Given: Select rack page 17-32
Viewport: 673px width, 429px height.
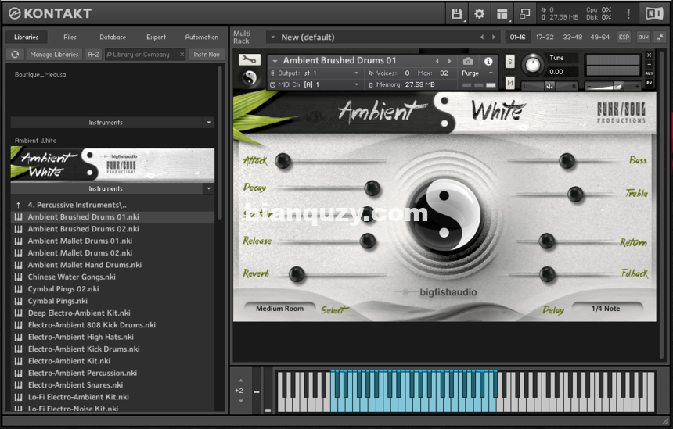Looking at the screenshot, I should [x=545, y=38].
